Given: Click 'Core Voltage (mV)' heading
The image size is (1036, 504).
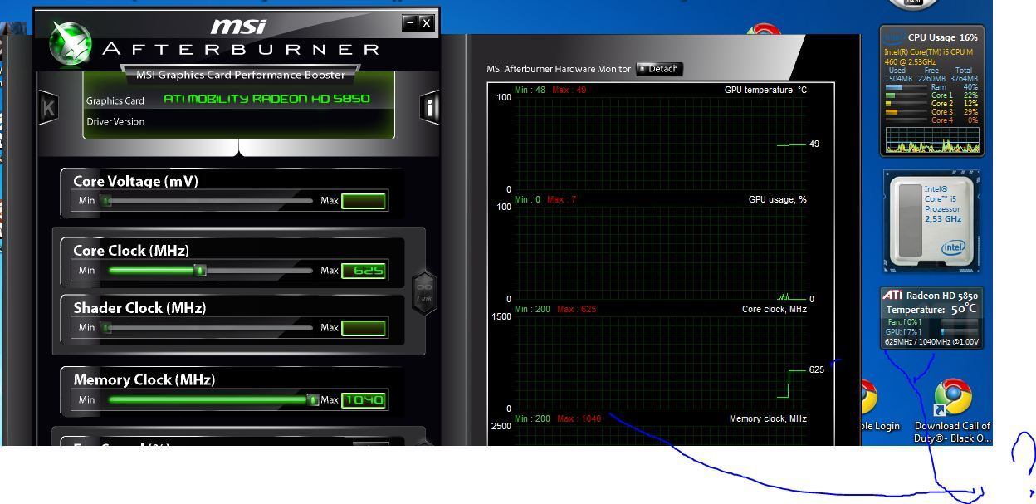Looking at the screenshot, I should [136, 182].
